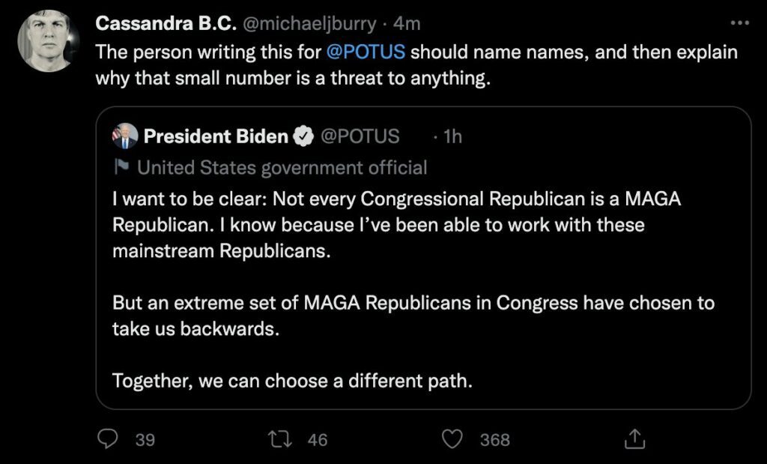Click the 39 replies count
The width and height of the screenshot is (767, 464).
(145, 440)
